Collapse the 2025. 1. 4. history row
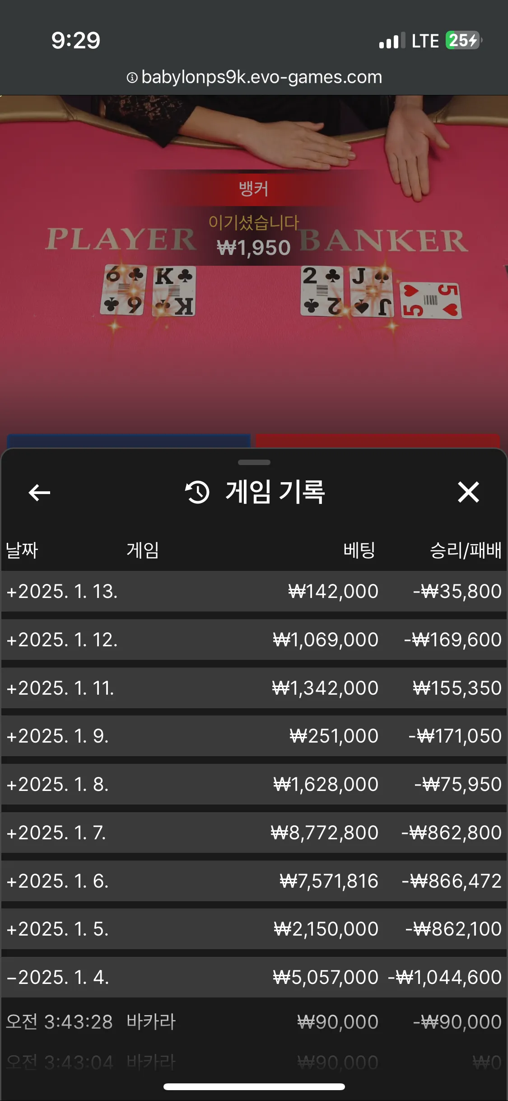 point(254,977)
